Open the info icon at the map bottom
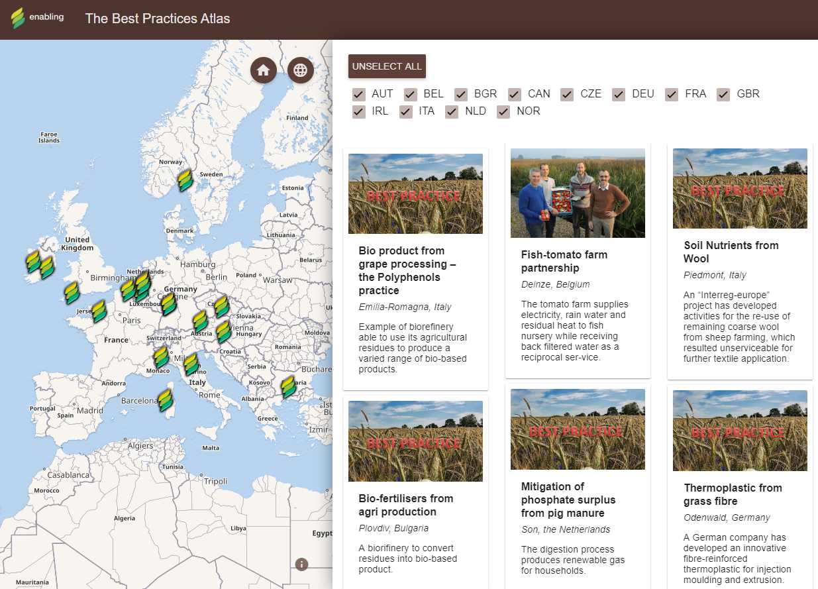 coord(301,564)
